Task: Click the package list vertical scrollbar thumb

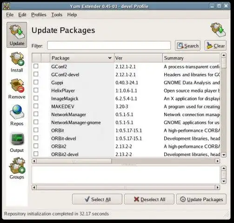Action: click(x=224, y=63)
